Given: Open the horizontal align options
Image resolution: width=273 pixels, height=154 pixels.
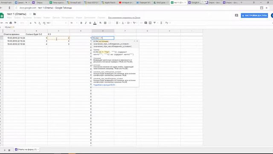Looking at the screenshot, I should click(x=118, y=23).
